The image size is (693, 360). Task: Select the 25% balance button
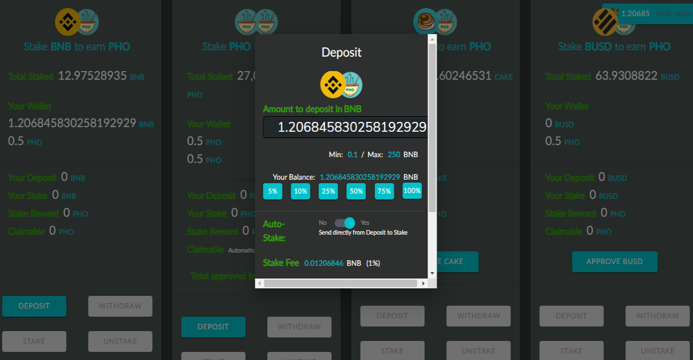(329, 191)
